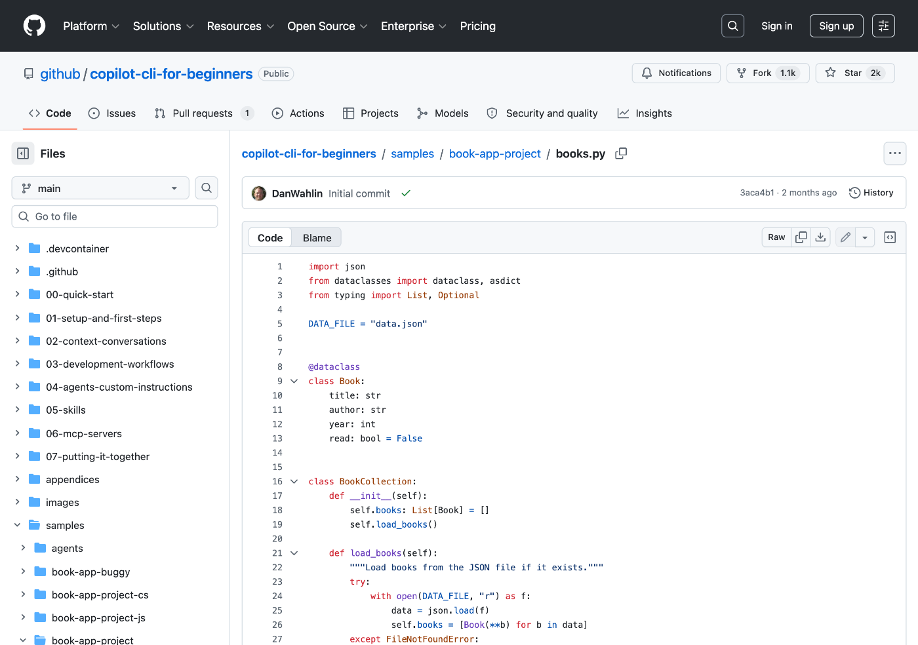Copy file path next to books.py
Viewport: 918px width, 645px height.
click(621, 153)
